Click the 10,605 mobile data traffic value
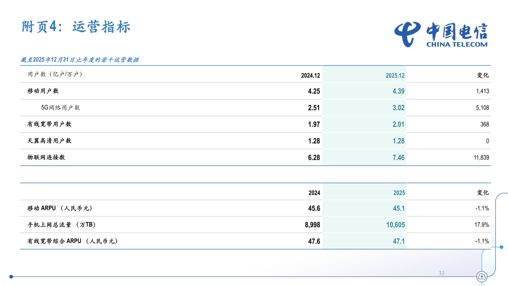The height and width of the screenshot is (286, 508). (395, 225)
